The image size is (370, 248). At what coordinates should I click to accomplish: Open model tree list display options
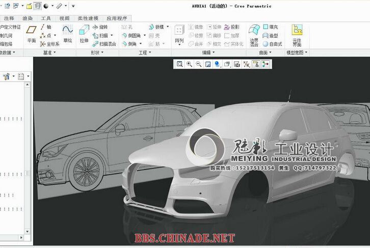21,76
